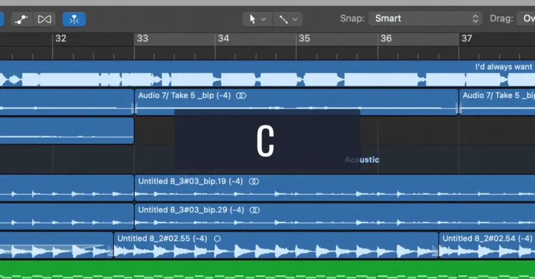Click bar 35 in the ruler
This screenshot has width=535, height=279.
304,39
